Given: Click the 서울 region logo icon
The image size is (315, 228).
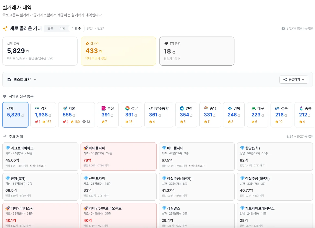Looking at the screenshot, I should 65,108.
